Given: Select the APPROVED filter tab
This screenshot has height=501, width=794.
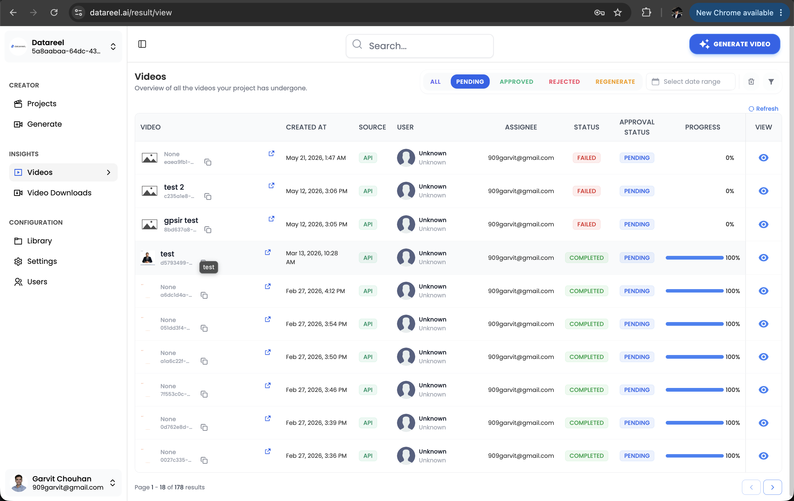Looking at the screenshot, I should 516,82.
